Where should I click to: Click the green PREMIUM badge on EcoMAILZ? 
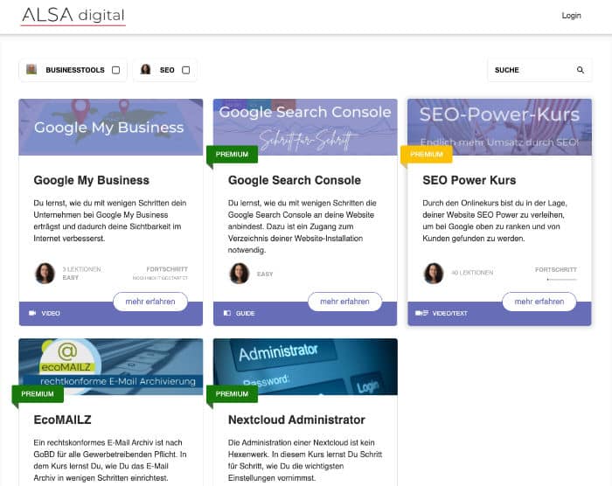[x=38, y=394]
